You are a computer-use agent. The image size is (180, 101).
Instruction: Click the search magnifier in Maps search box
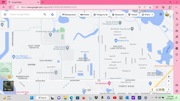pyautogui.click(x=45, y=14)
